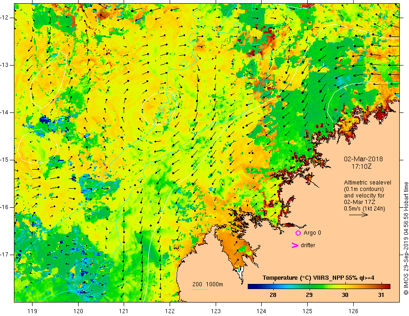Click the 'drifter' legend label
The image size is (409, 316).
tap(308, 245)
